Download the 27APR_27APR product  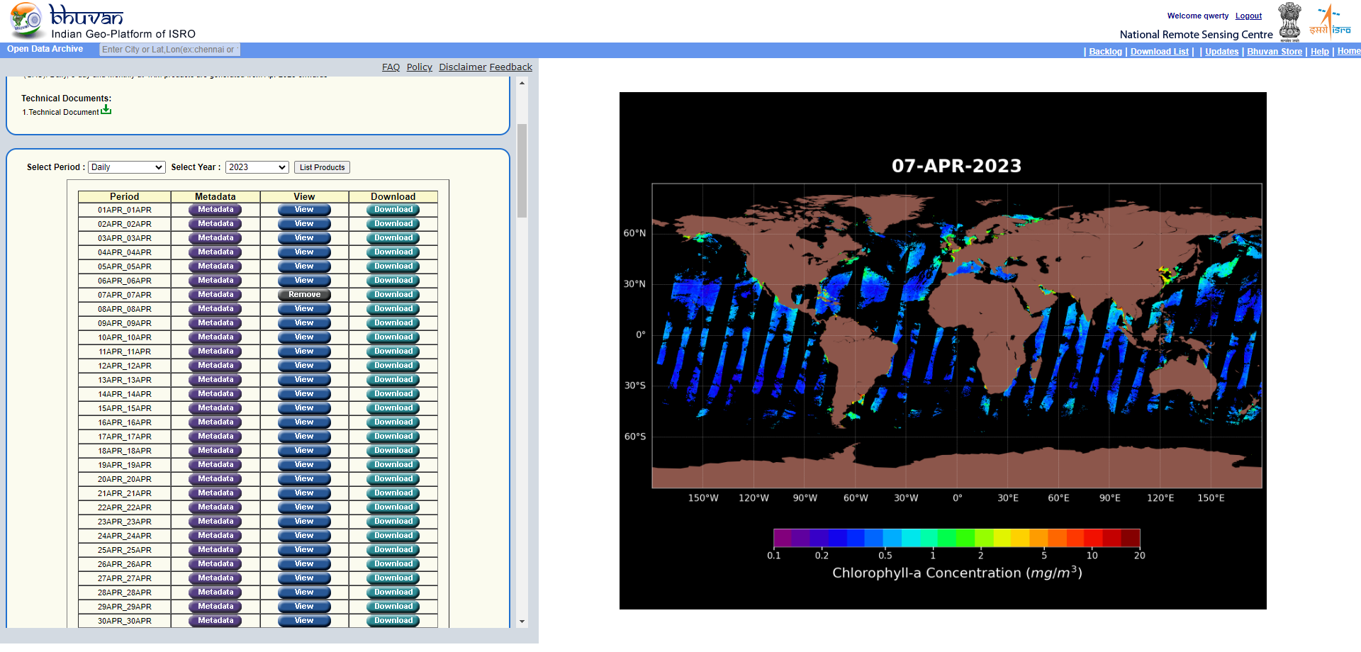393,578
